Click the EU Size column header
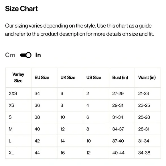This screenshot has width=166, height=166. [42, 78]
